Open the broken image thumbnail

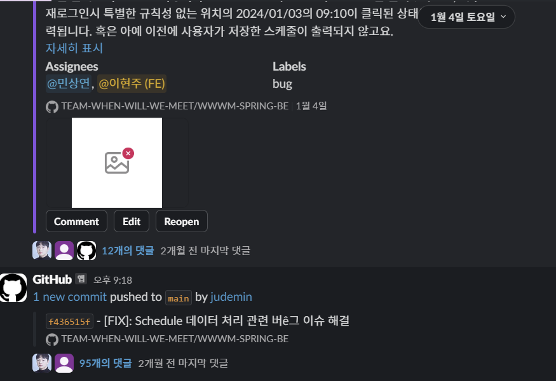[117, 163]
